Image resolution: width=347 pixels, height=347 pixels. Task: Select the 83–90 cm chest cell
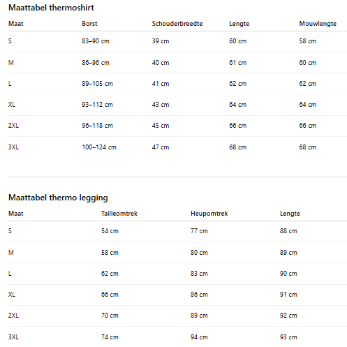[96, 41]
